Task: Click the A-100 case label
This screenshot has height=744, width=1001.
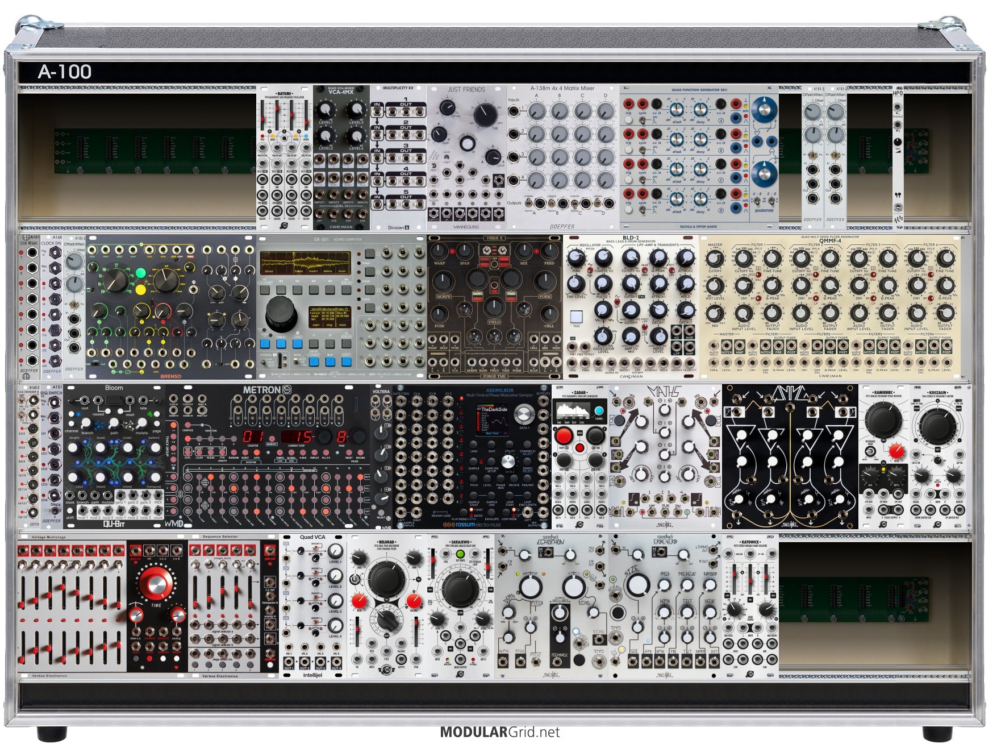Action: click(65, 72)
